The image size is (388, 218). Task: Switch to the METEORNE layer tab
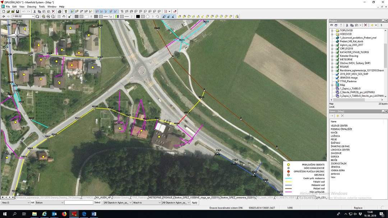pyautogui.click(x=155, y=198)
